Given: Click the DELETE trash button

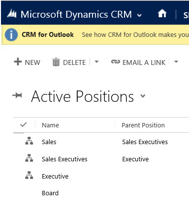Looking at the screenshot, I should coord(69,62).
